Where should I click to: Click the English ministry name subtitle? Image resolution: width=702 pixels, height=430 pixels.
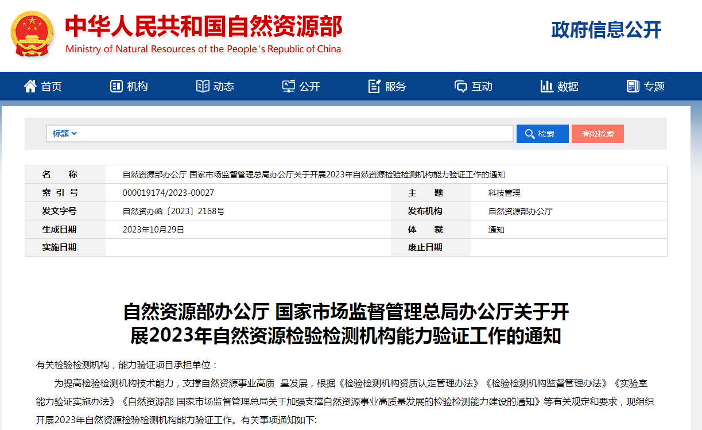click(203, 49)
